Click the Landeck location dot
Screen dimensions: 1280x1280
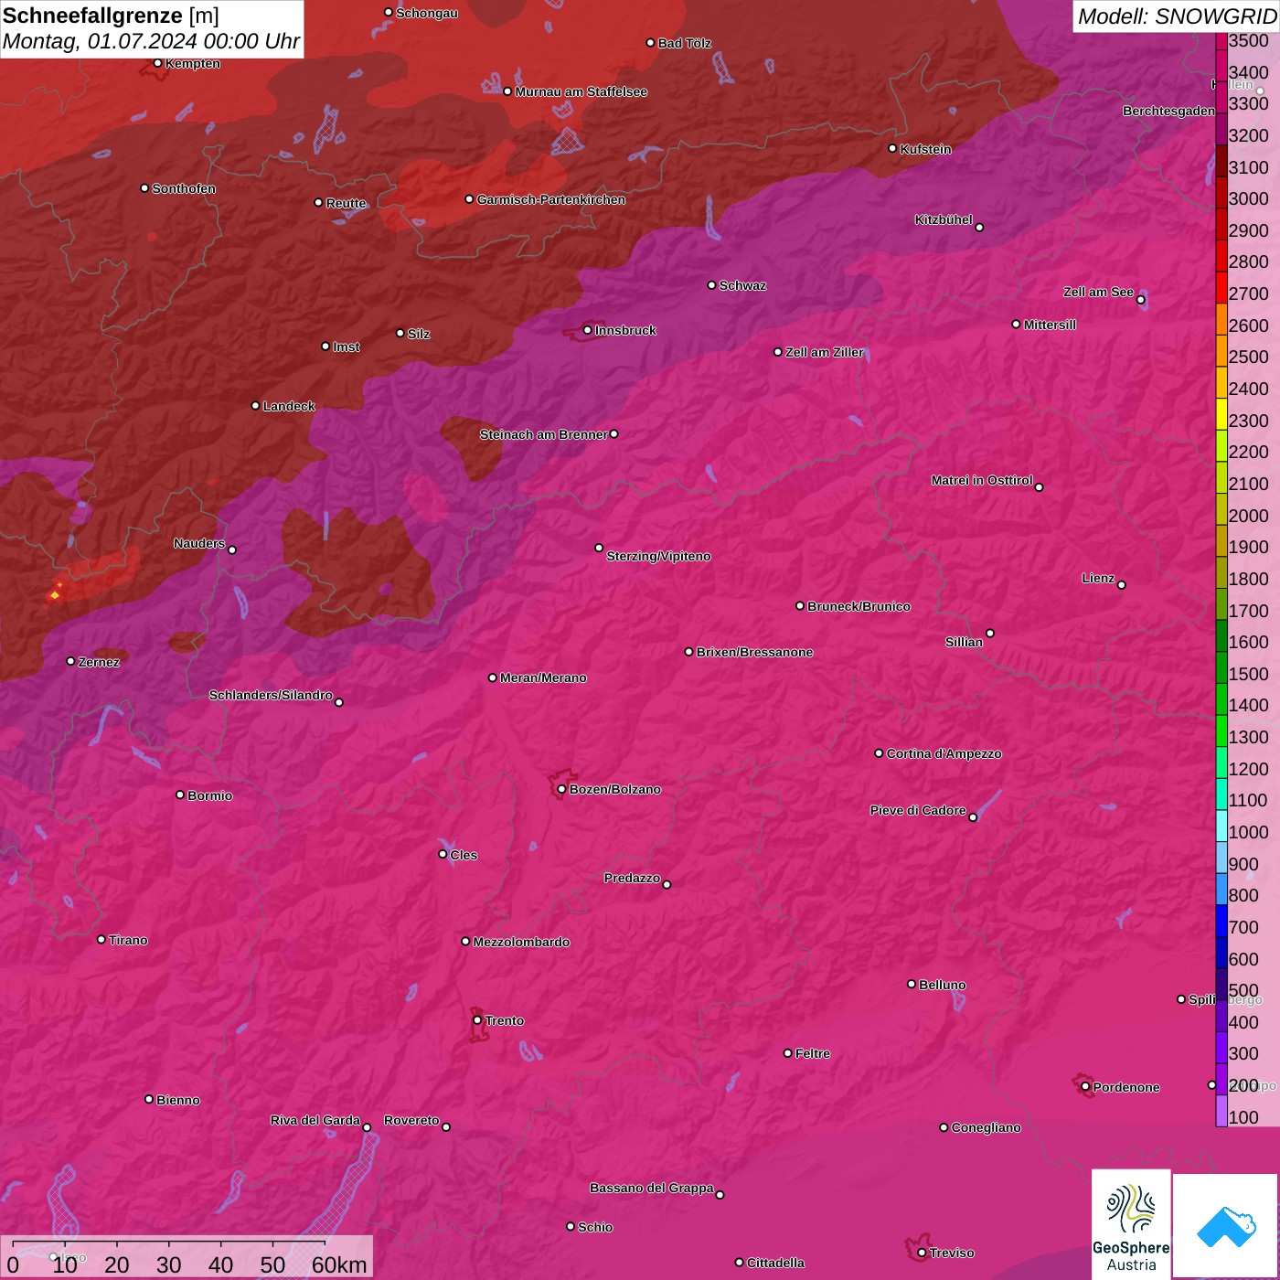255,405
